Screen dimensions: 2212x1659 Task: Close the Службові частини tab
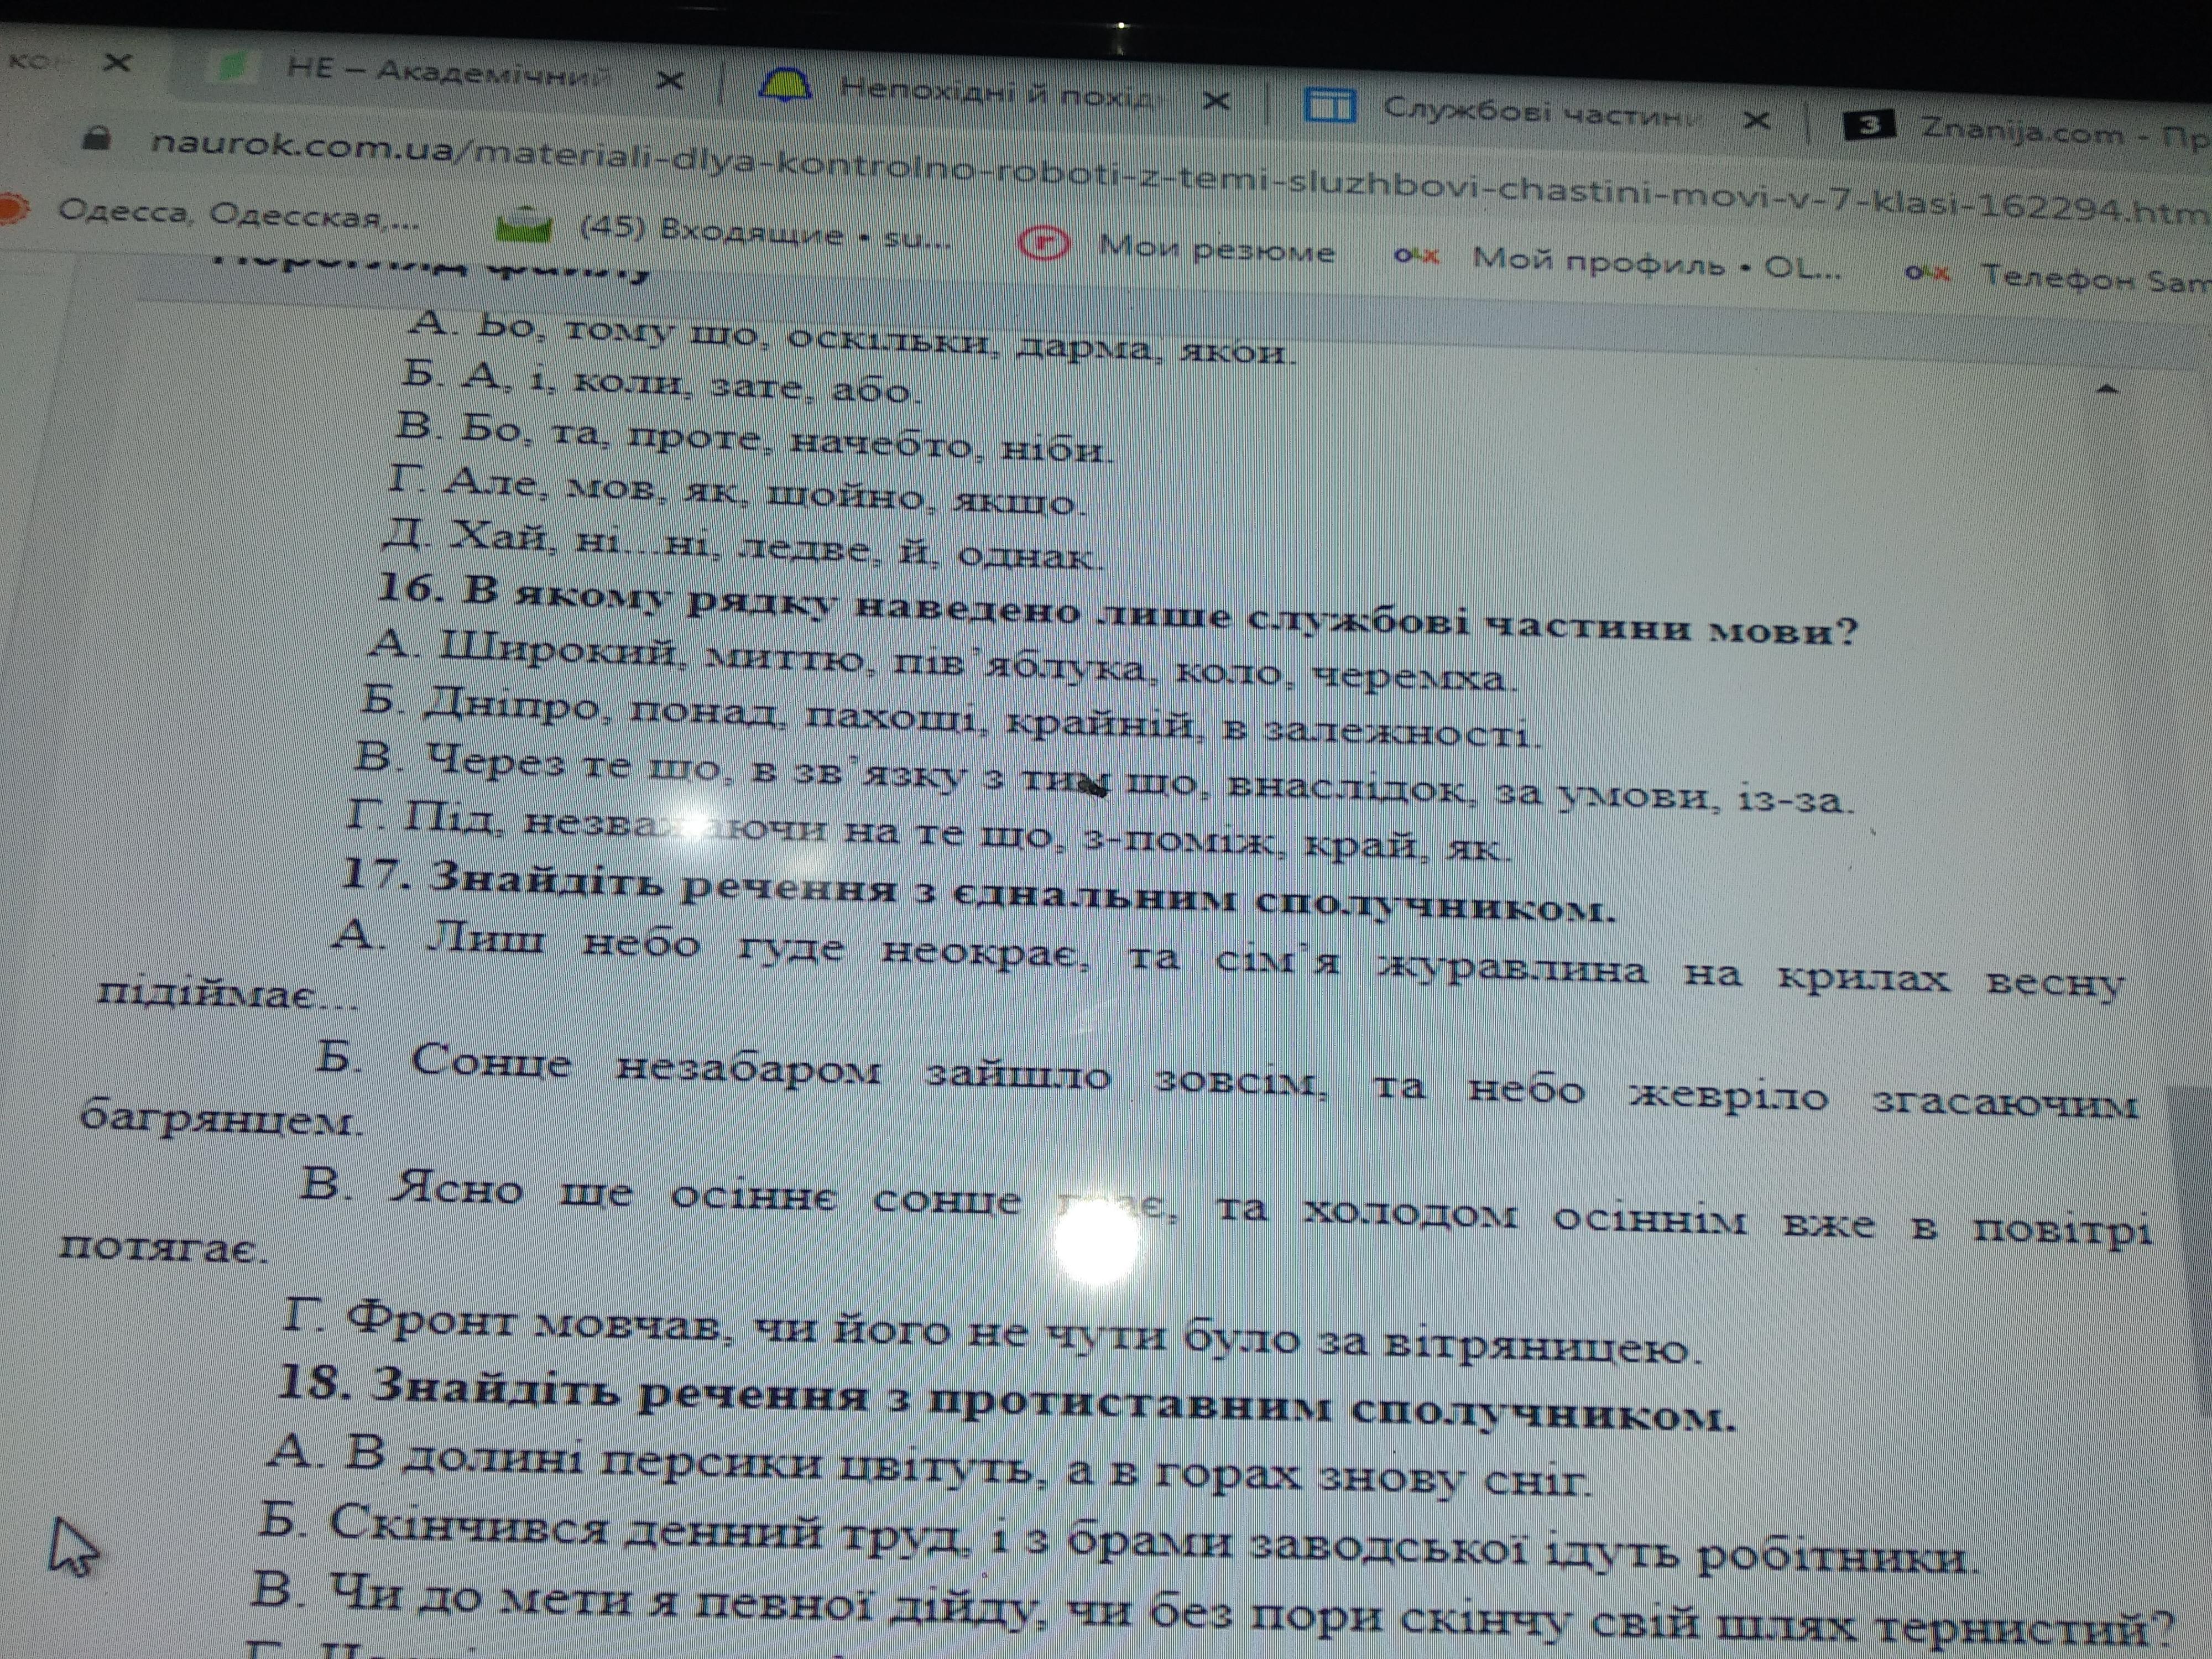click(x=1757, y=121)
